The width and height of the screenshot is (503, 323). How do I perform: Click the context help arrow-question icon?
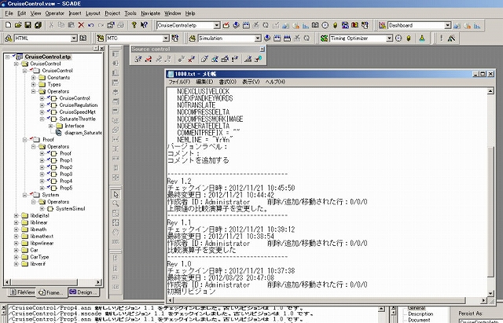(144, 25)
